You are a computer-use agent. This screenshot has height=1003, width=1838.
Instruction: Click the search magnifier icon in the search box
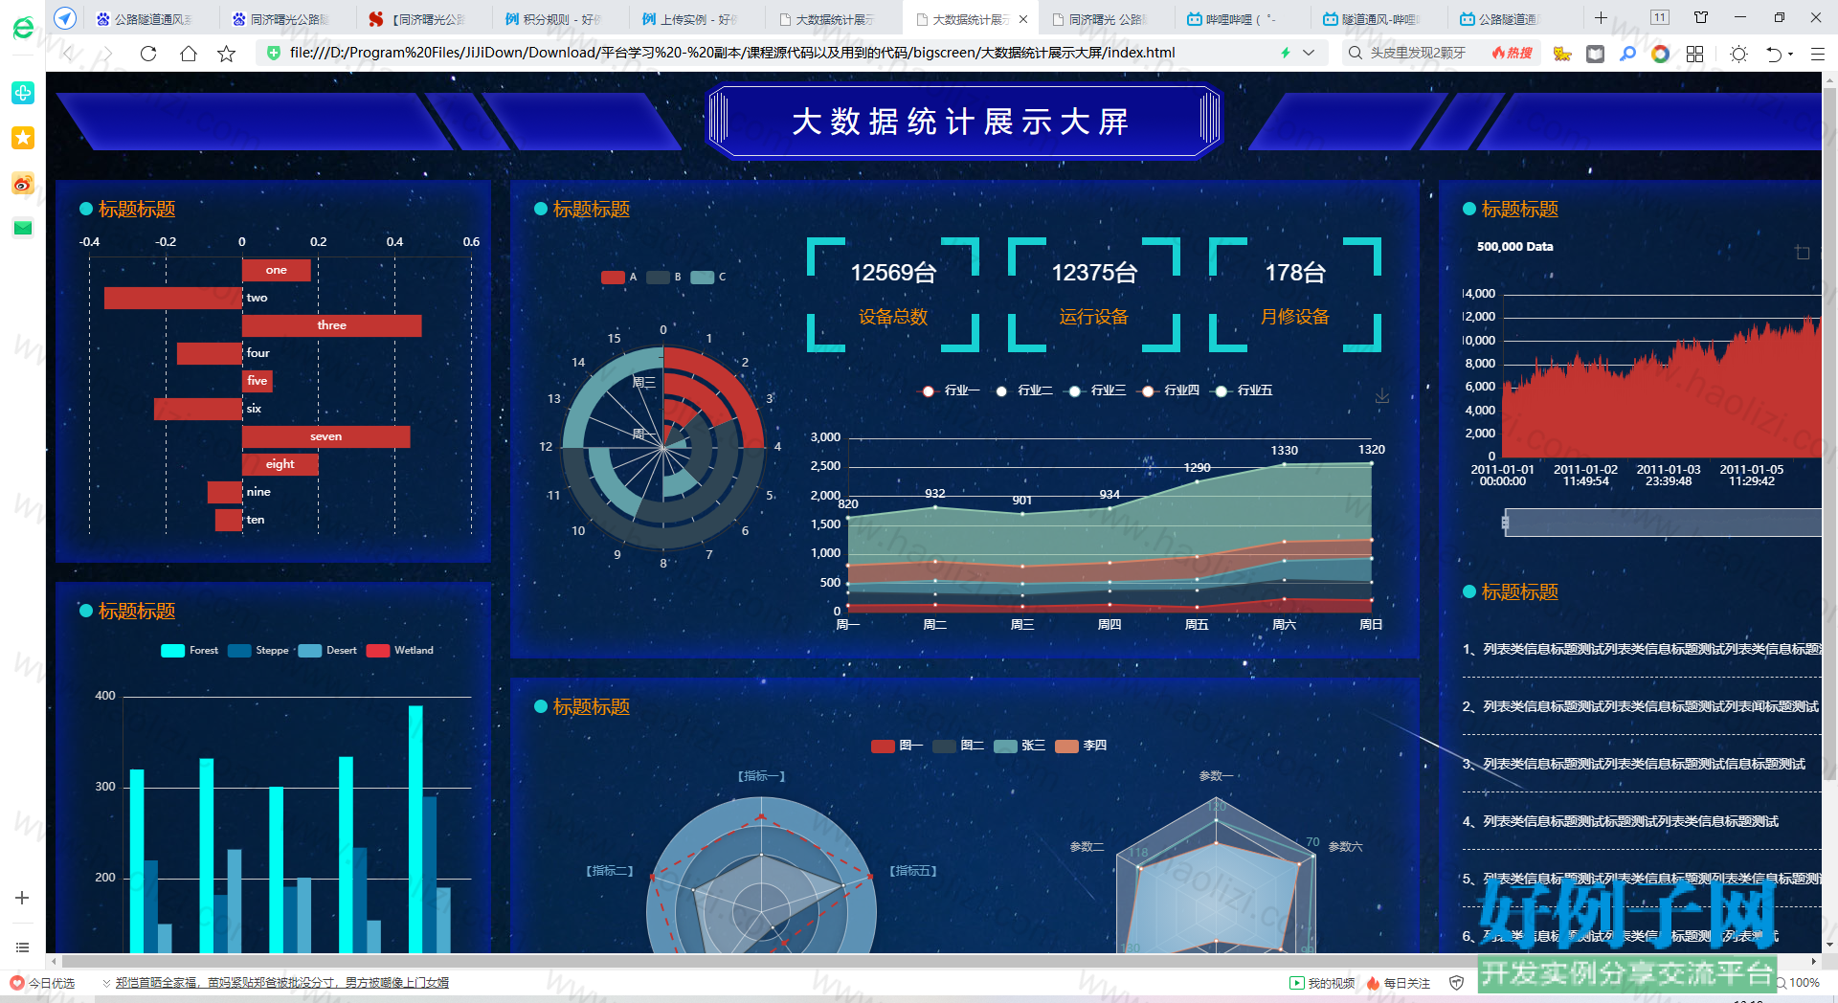1355,54
